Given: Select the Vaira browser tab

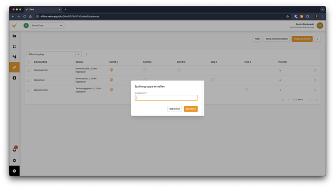Looking at the screenshot, I should (42, 9).
